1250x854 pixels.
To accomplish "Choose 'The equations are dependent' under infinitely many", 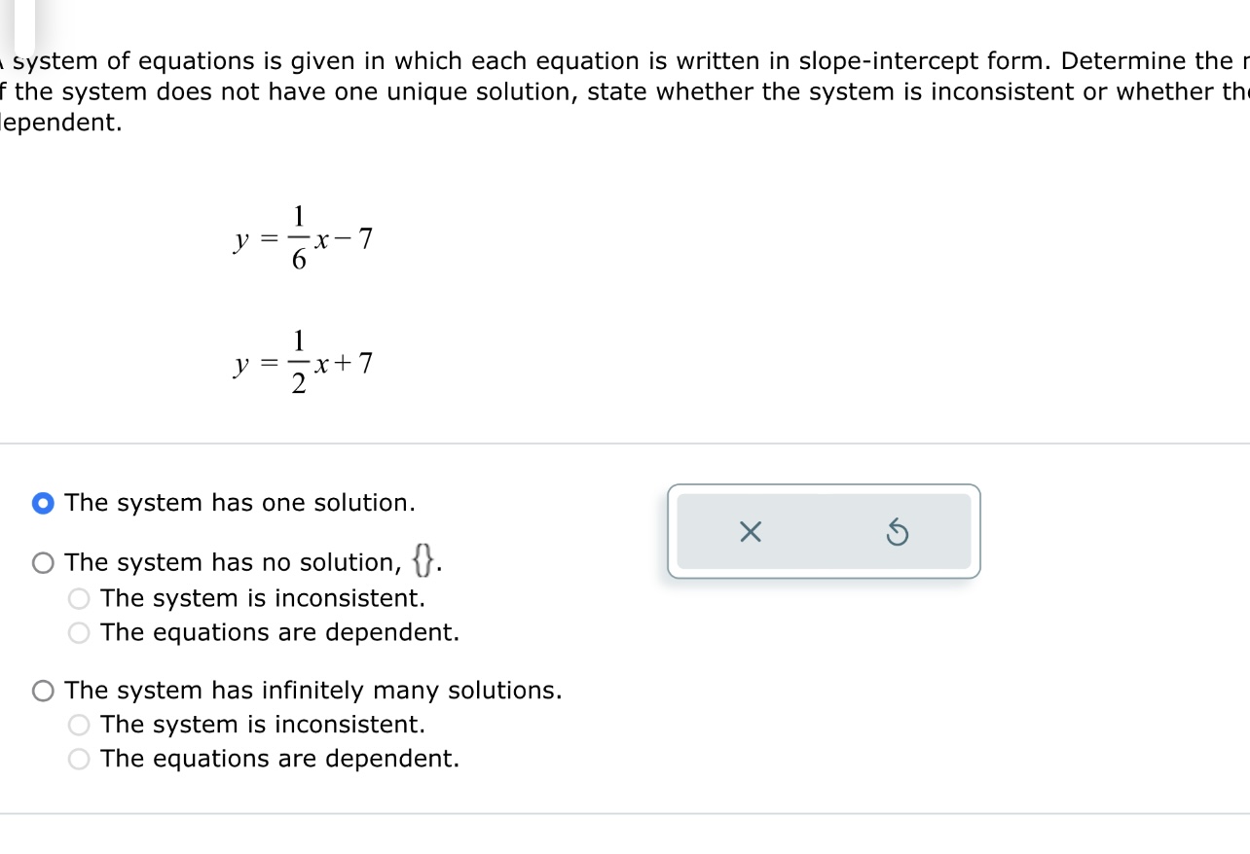I will (78, 759).
